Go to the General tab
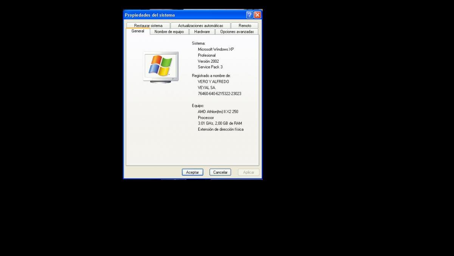 (138, 31)
